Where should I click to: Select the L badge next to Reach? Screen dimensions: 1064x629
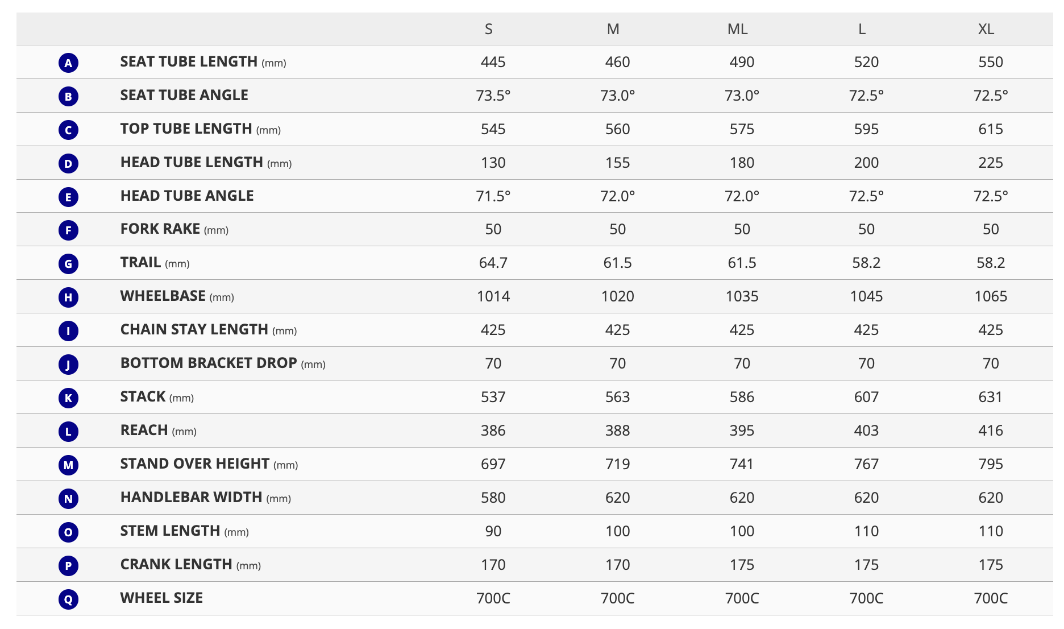[x=68, y=432]
